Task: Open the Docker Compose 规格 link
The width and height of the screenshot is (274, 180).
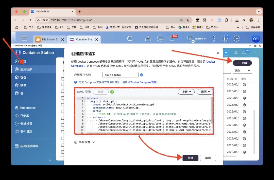Action: [x=144, y=82]
